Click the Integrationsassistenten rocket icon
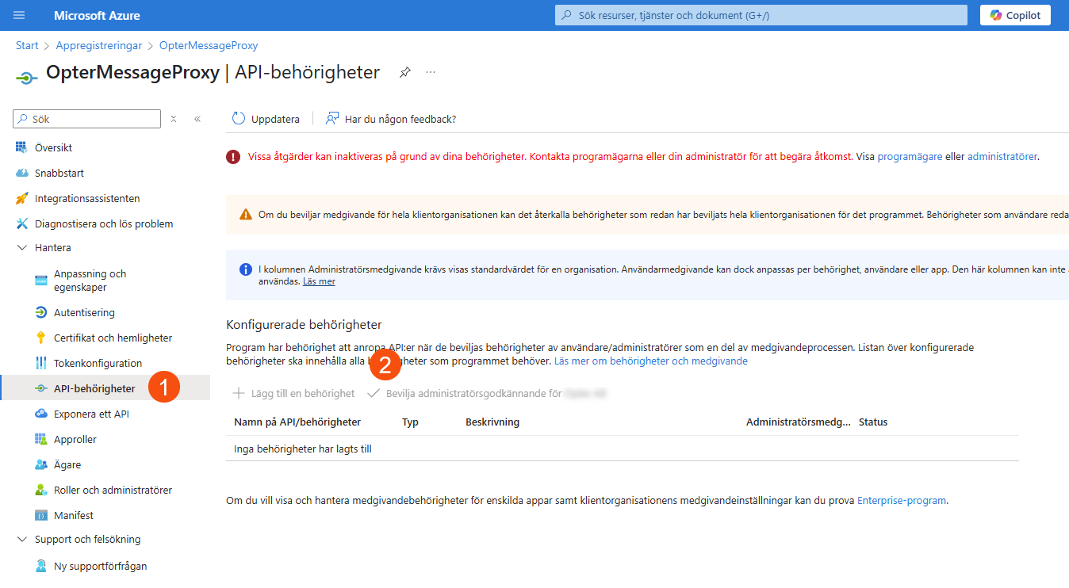This screenshot has height=588, width=1069. click(x=21, y=198)
